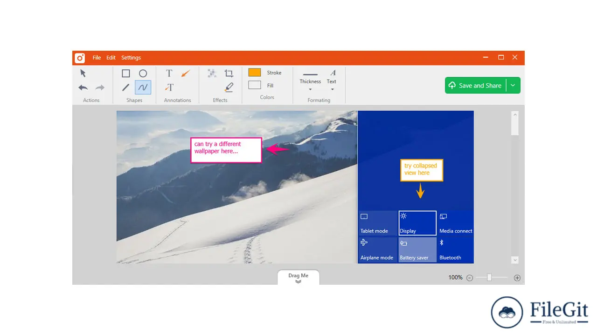Click the Battery saver tile

click(x=417, y=250)
